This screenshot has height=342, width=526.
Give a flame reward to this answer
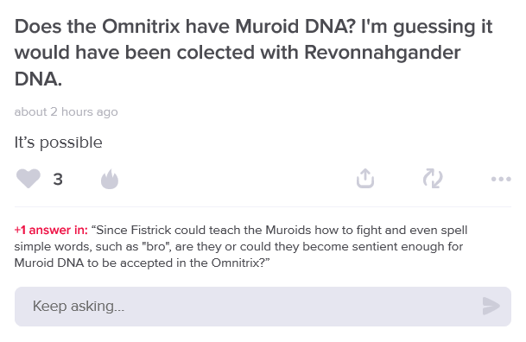click(110, 179)
